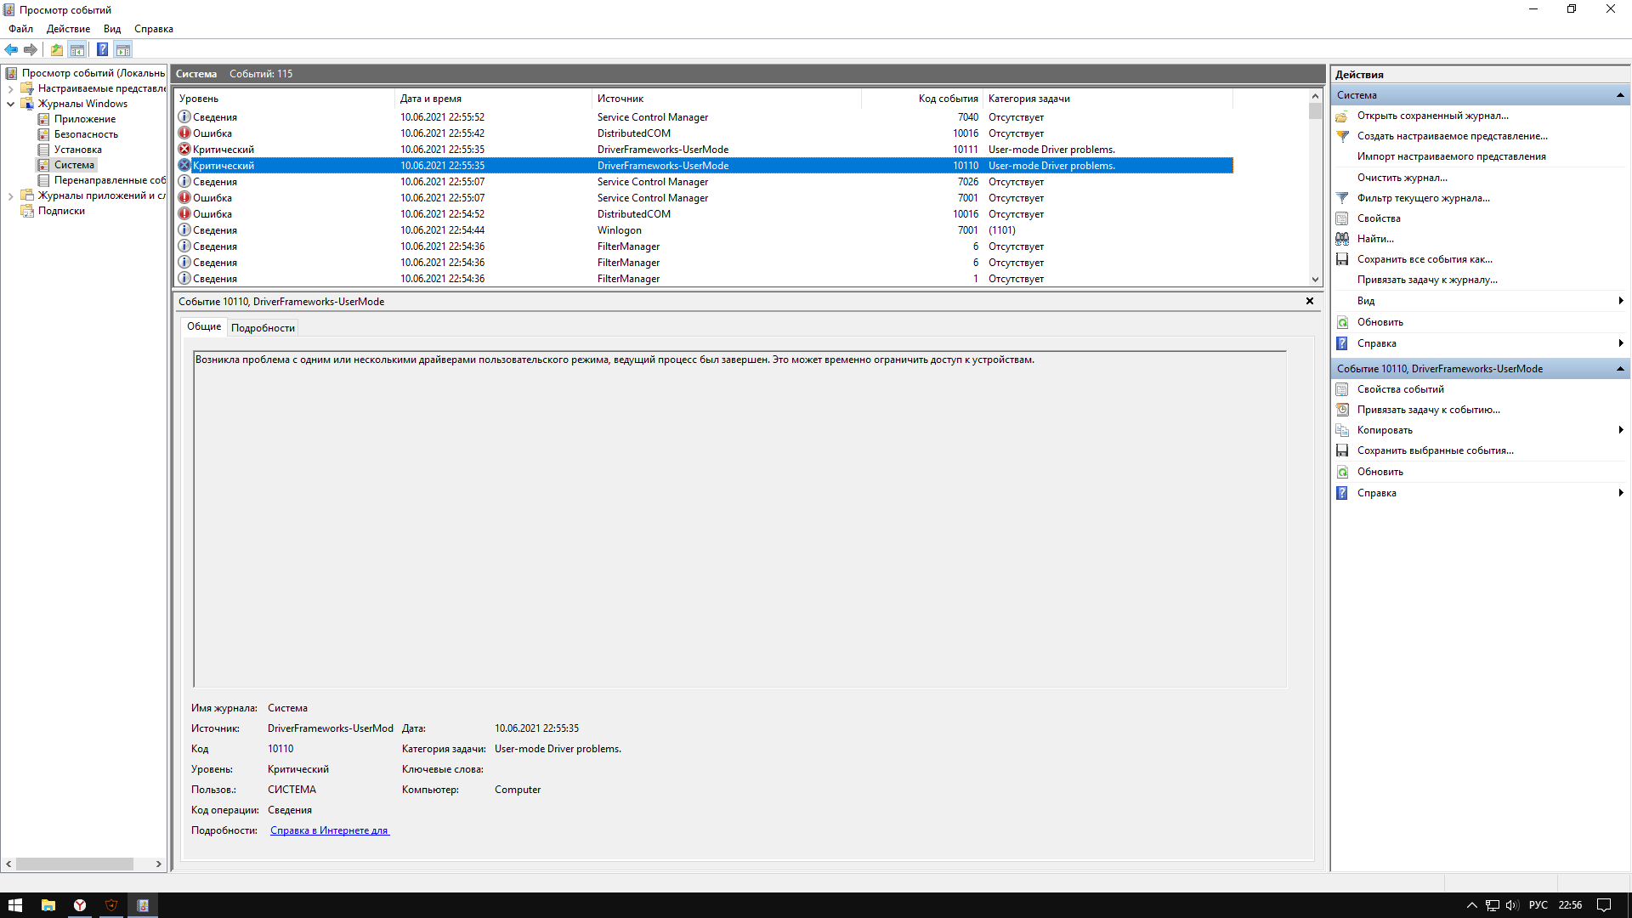Image resolution: width=1632 pixels, height=918 pixels.
Task: Collapse the Журналы Windows tree node
Action: [x=10, y=104]
